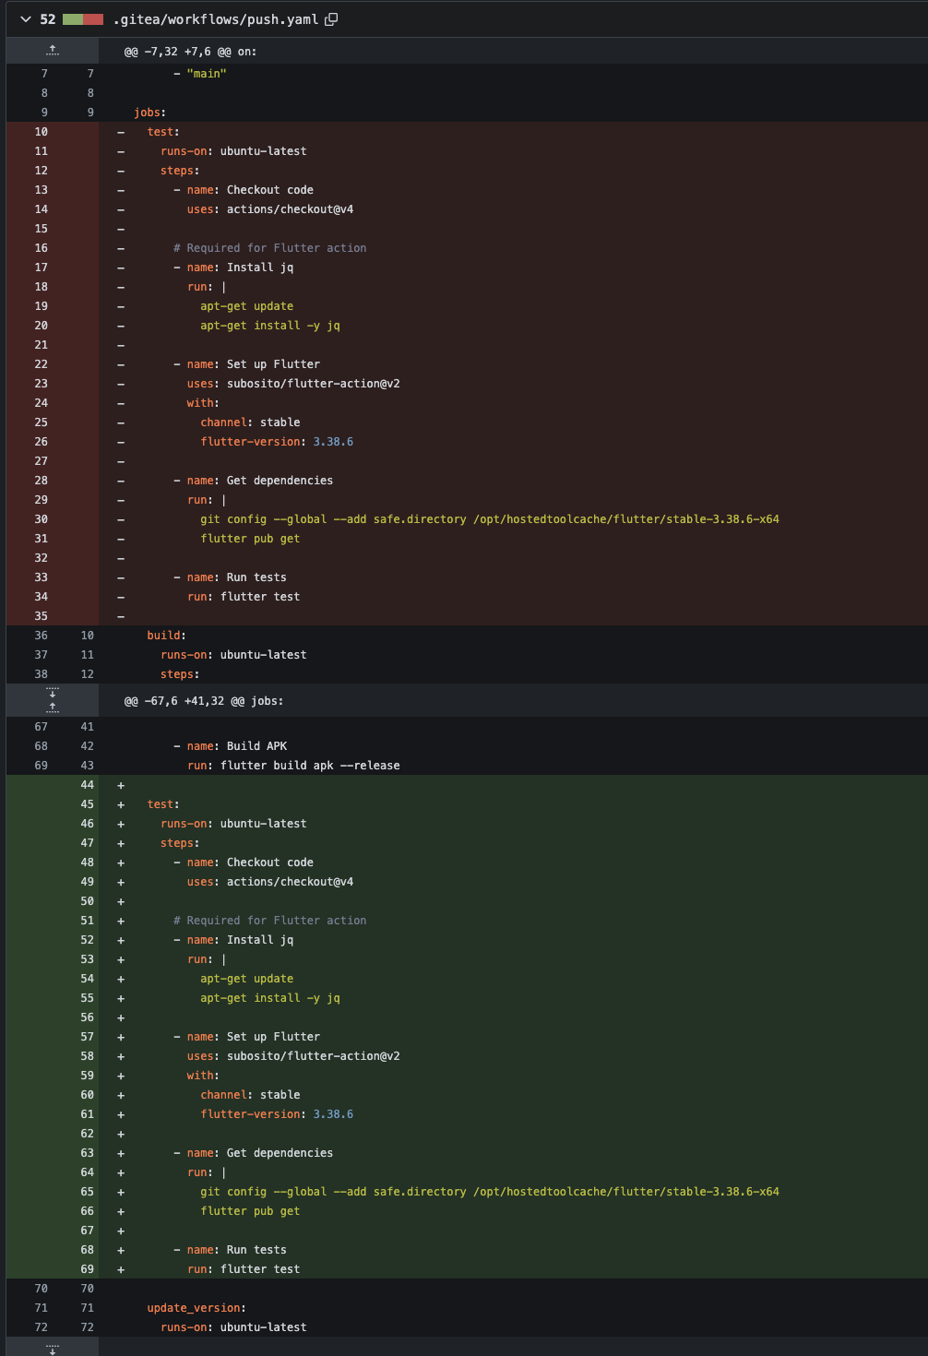Expand hidden lines below line 72
This screenshot has height=1356, width=928.
[53, 1348]
